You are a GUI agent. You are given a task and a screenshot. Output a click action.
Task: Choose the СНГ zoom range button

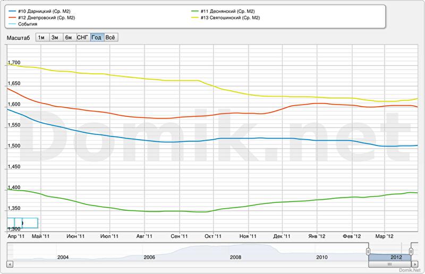[x=82, y=37]
